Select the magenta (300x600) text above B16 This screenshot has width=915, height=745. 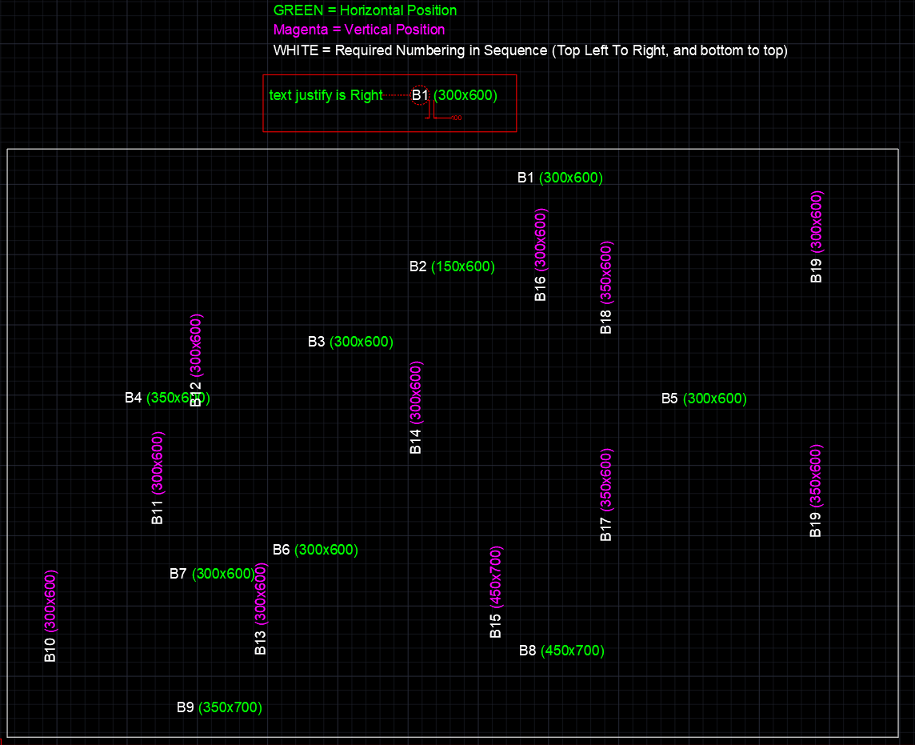click(541, 239)
